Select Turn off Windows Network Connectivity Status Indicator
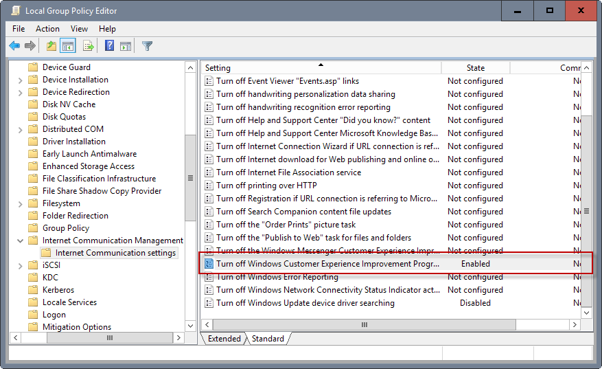The height and width of the screenshot is (369, 602). pos(328,290)
